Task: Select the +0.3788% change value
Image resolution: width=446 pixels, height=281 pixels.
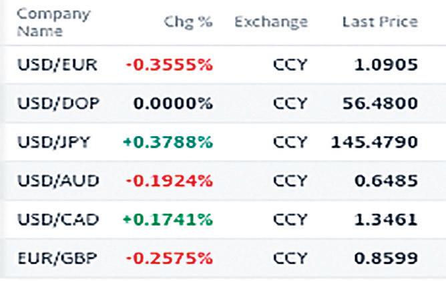Action: (168, 142)
